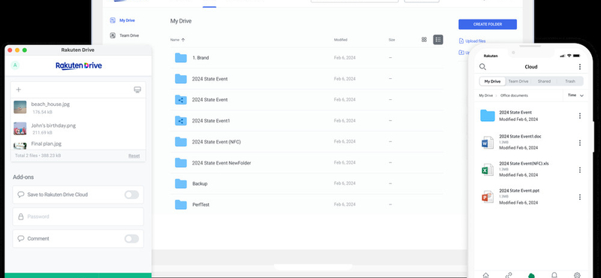The image size is (601, 278).
Task: Expand the Time sort dropdown
Action: coord(575,95)
